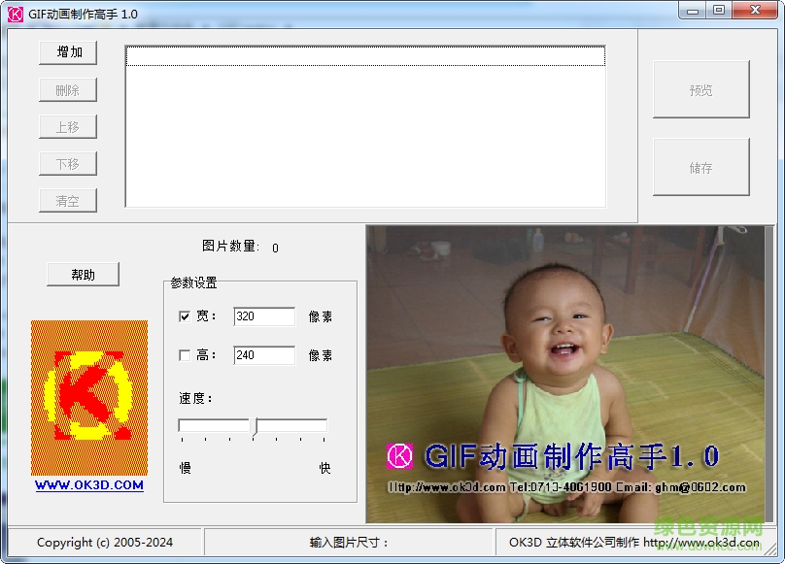Open the WWW.OK3D.COM link
The width and height of the screenshot is (785, 564).
point(88,484)
